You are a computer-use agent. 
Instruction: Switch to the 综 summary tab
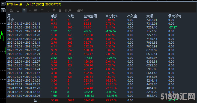[12, 10]
